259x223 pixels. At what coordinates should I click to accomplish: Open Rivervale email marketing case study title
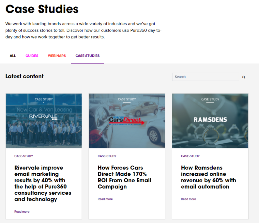click(43, 183)
